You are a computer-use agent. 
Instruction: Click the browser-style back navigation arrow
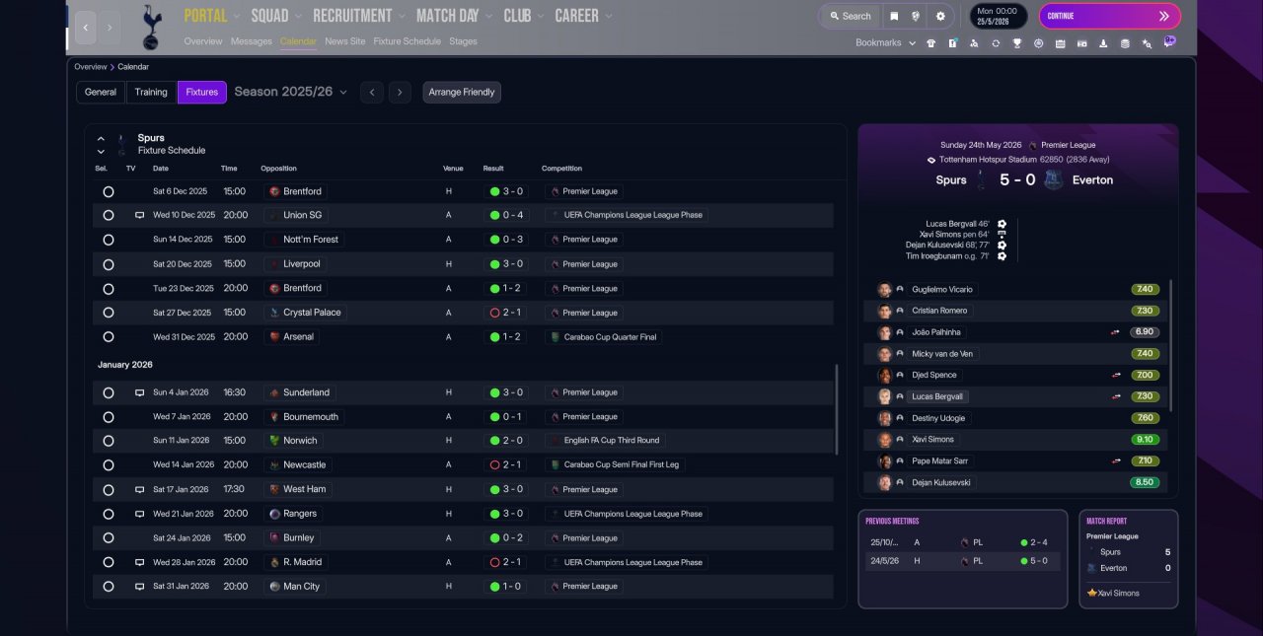tap(86, 28)
